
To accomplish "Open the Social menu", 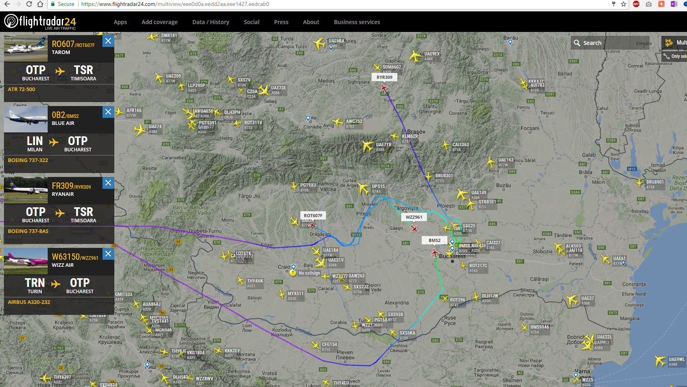I will pyautogui.click(x=251, y=22).
